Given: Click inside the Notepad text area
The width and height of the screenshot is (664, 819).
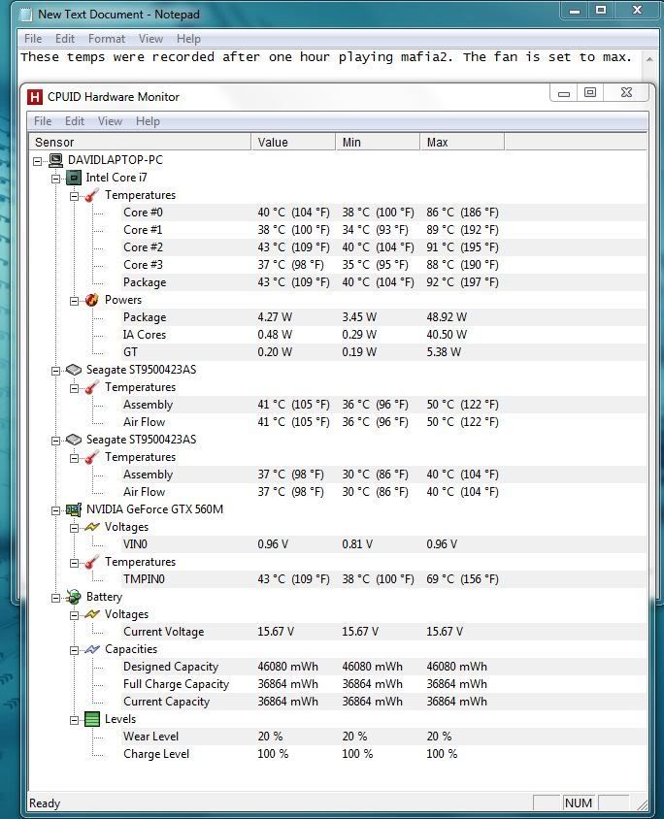Looking at the screenshot, I should tap(330, 65).
